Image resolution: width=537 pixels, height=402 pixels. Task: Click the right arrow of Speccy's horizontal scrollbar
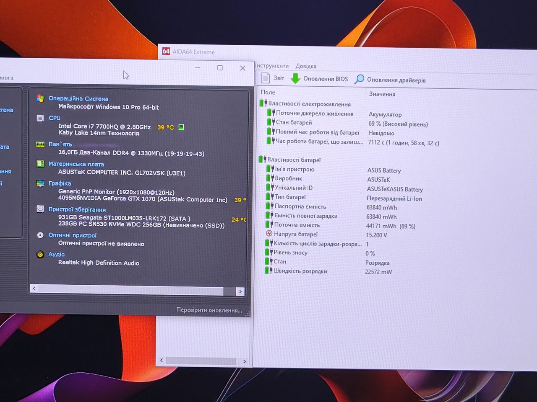pyautogui.click(x=240, y=291)
